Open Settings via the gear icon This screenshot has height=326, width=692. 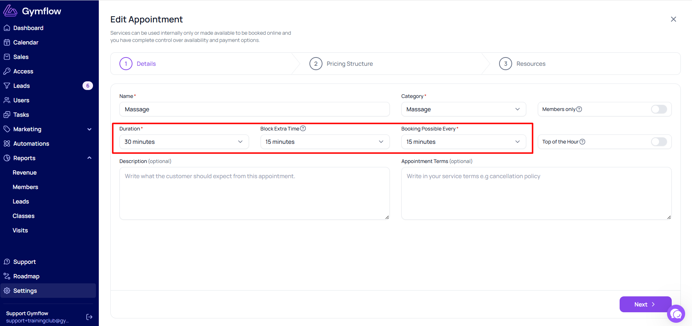[7, 291]
